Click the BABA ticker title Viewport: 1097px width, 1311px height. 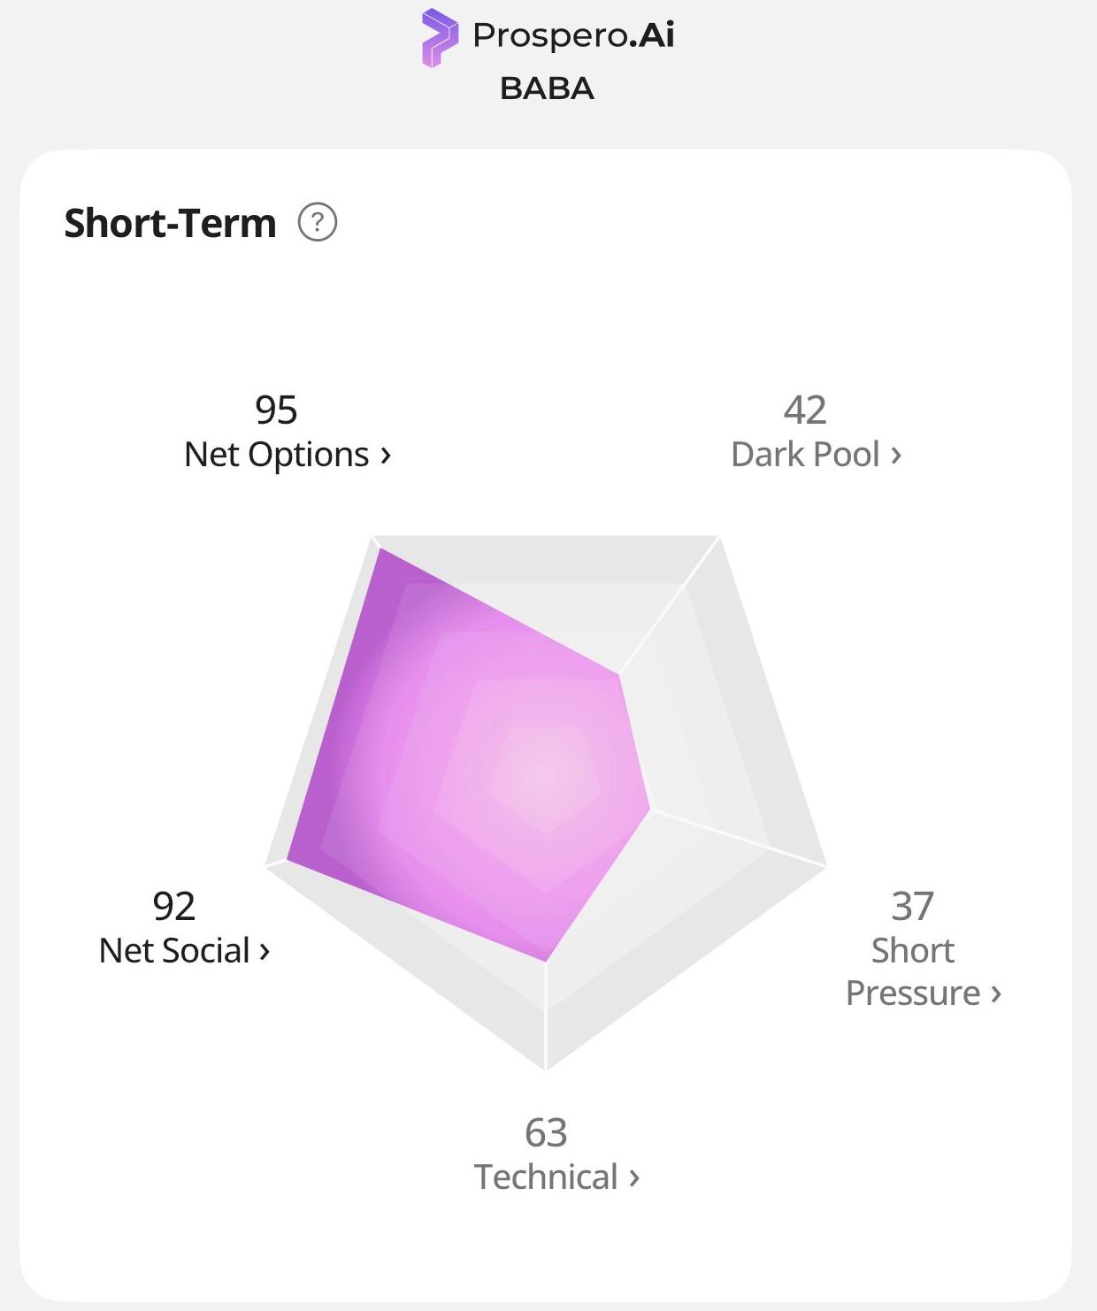coord(547,88)
